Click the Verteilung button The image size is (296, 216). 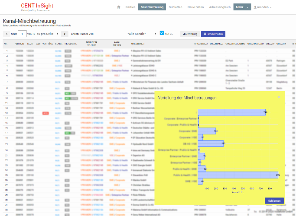tap(189, 34)
